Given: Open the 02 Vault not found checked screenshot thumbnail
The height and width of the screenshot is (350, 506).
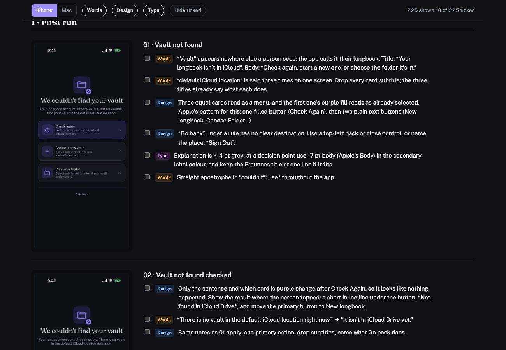Looking at the screenshot, I should coord(82,310).
